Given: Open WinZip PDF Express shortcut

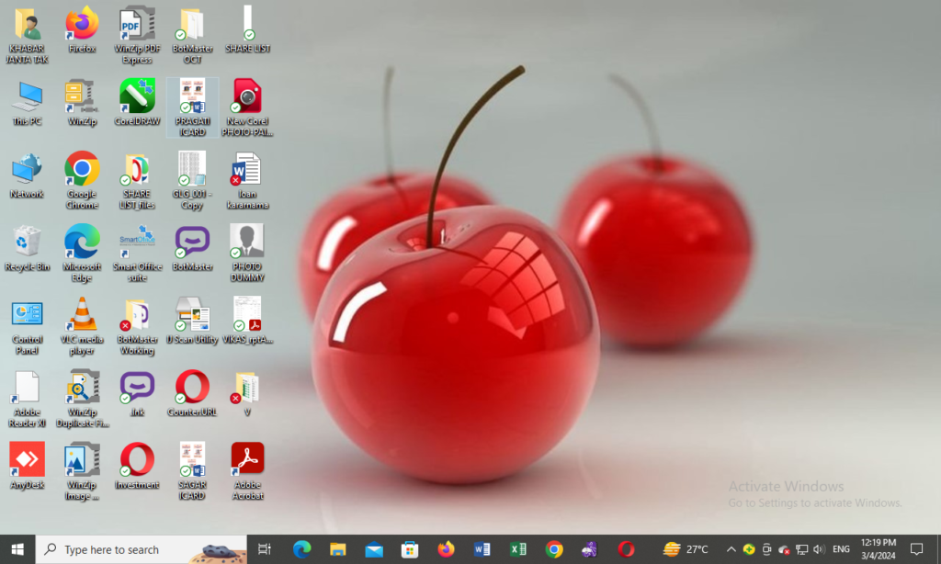Looking at the screenshot, I should pyautogui.click(x=137, y=25).
